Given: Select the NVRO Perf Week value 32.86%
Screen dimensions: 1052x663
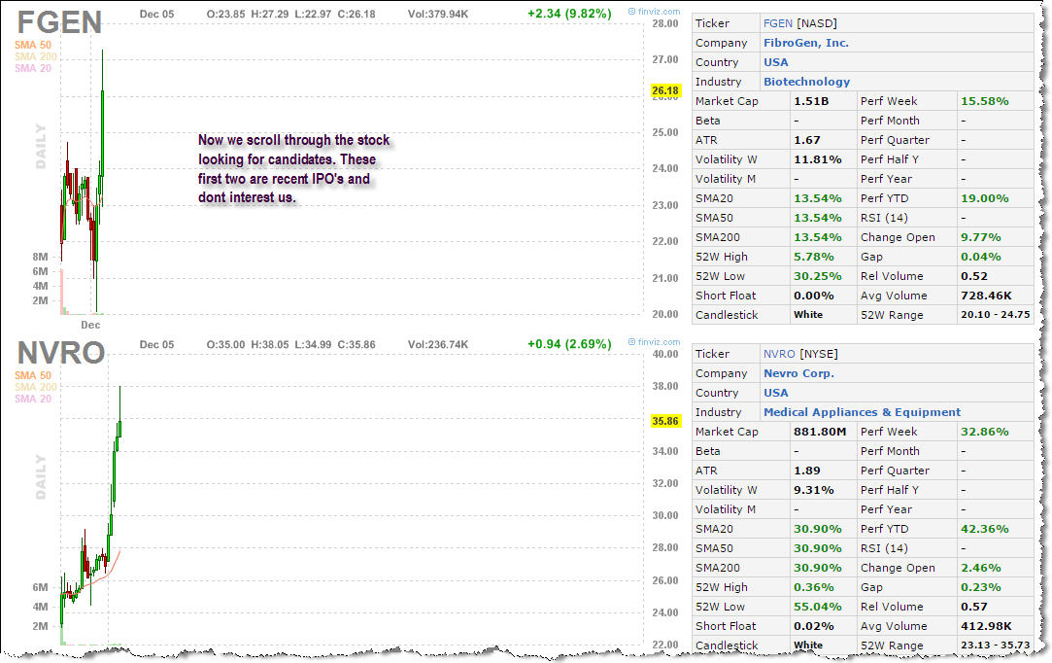Looking at the screenshot, I should (x=984, y=432).
